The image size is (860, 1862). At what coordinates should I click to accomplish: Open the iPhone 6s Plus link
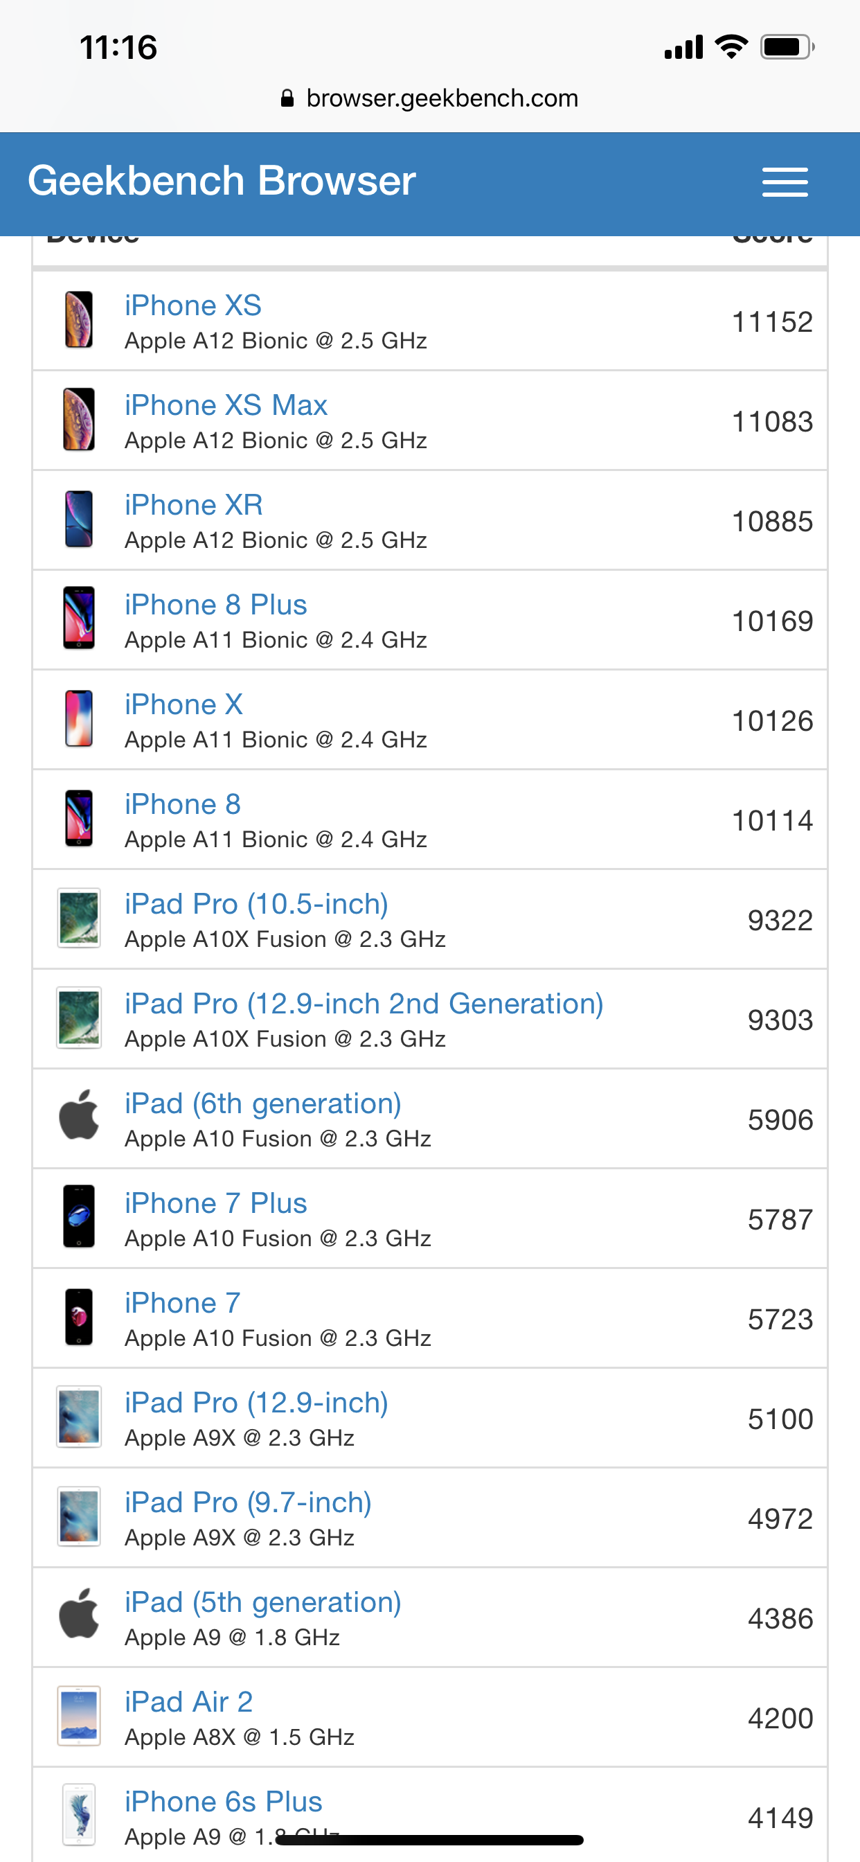pyautogui.click(x=224, y=1802)
